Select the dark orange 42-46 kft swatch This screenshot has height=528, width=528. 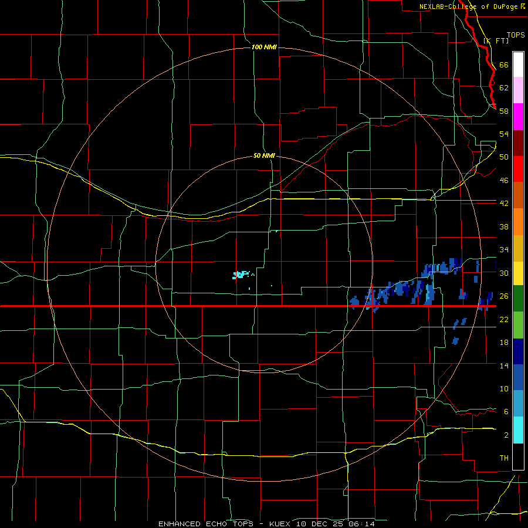(x=518, y=195)
